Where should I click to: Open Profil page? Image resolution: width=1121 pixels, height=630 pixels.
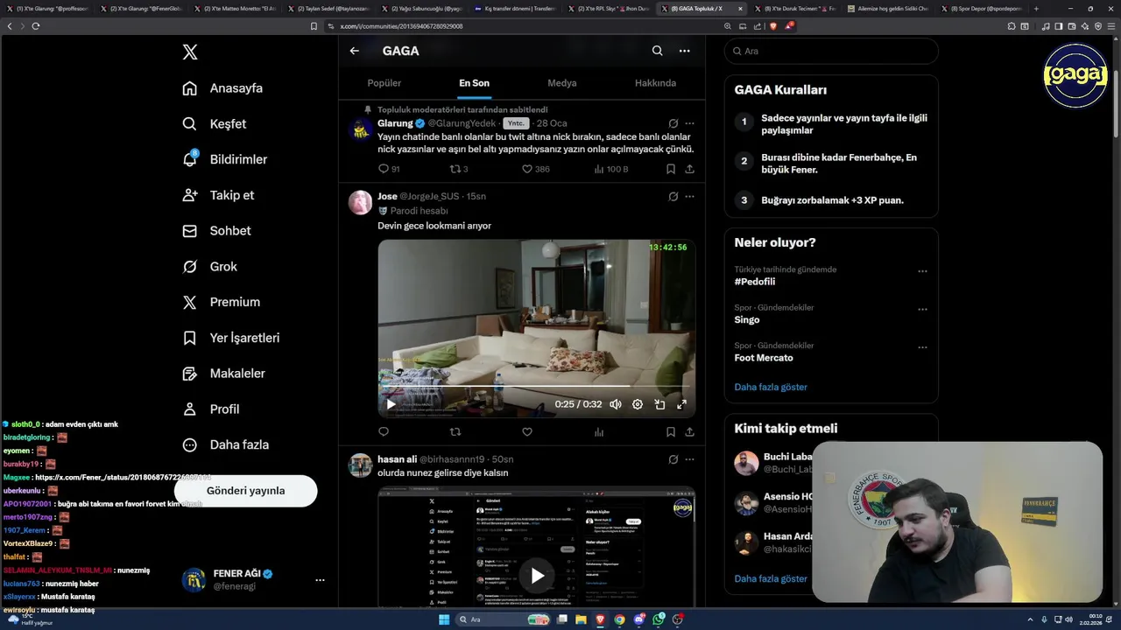coord(210,409)
